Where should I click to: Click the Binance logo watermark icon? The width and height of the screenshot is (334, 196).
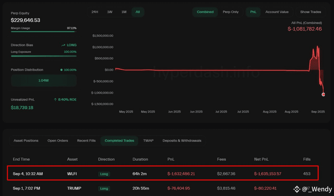(297, 190)
